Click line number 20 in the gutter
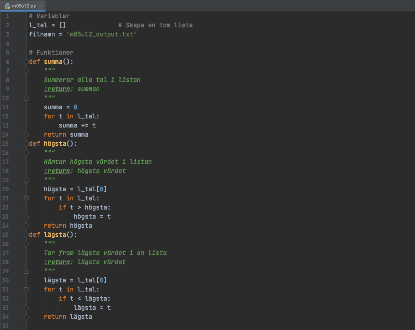Screen dimensions: 415x330 7,189
